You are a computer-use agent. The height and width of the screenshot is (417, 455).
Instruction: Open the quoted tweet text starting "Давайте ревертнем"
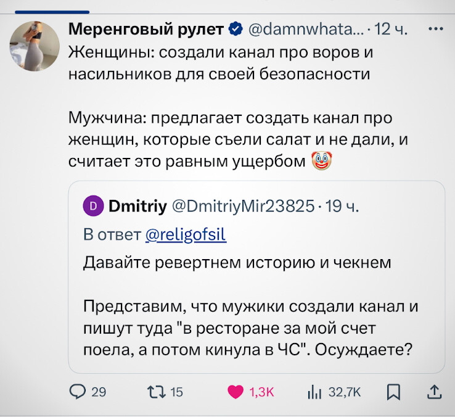click(x=237, y=264)
